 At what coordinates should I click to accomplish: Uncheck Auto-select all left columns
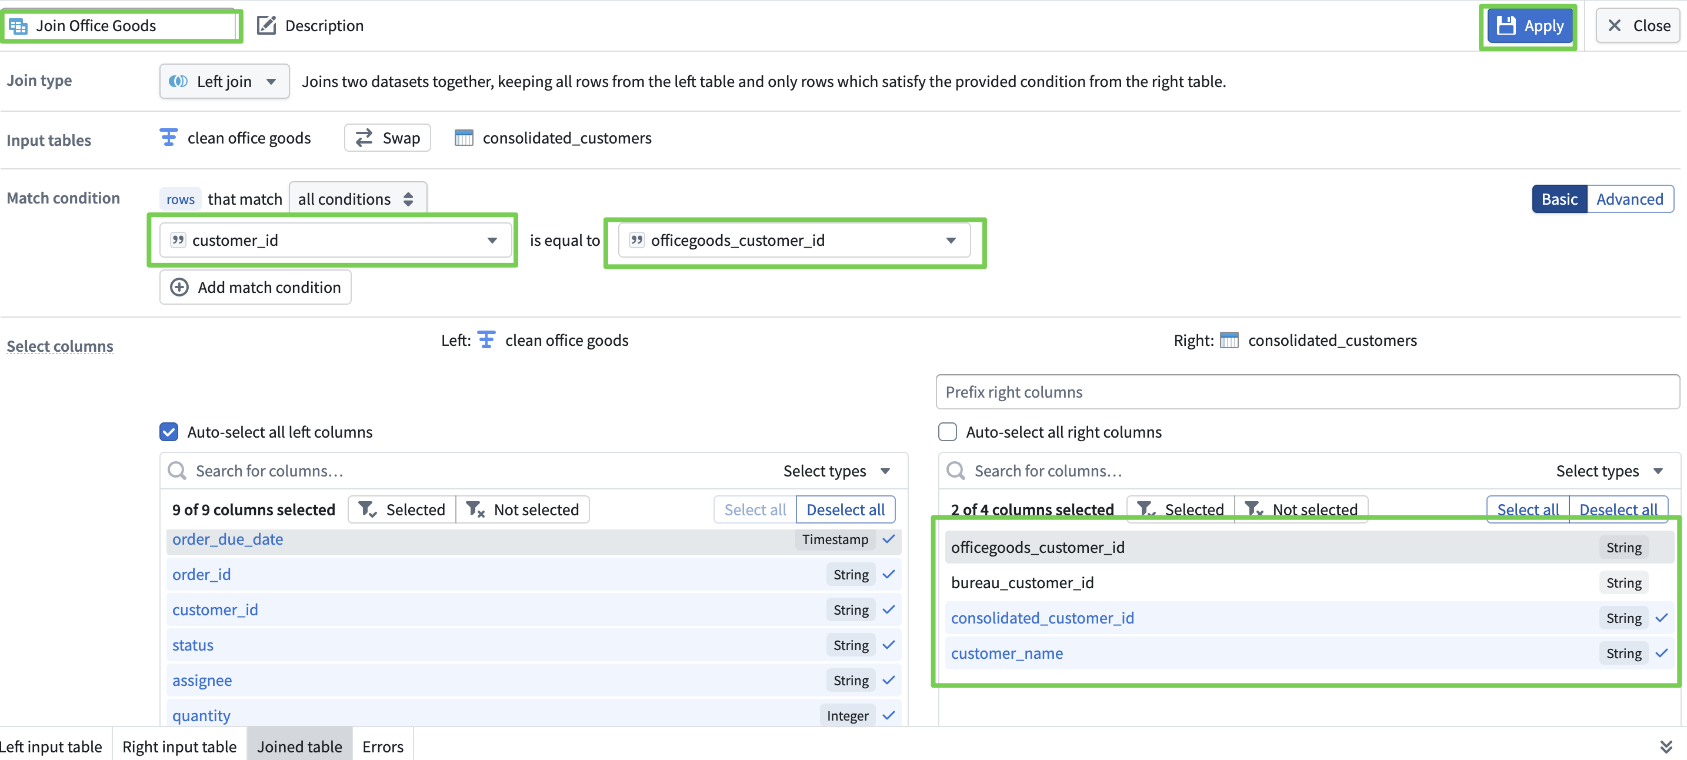(169, 432)
